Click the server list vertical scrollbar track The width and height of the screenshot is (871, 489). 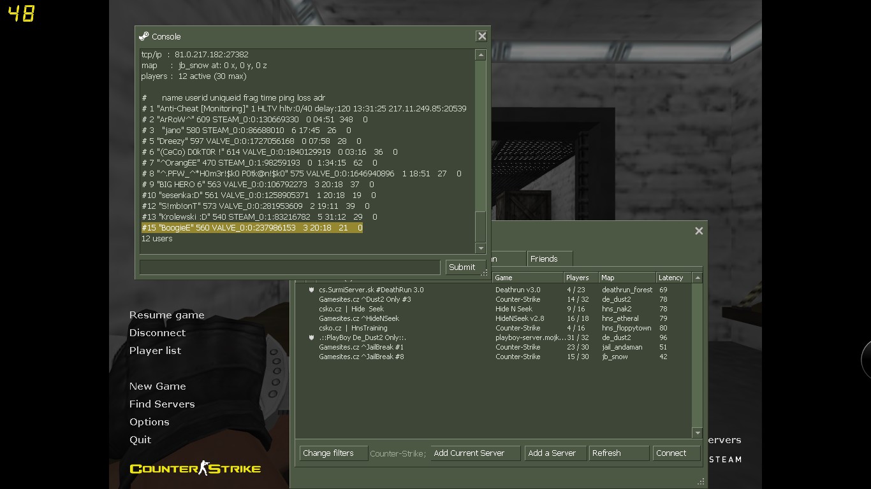[698, 355]
